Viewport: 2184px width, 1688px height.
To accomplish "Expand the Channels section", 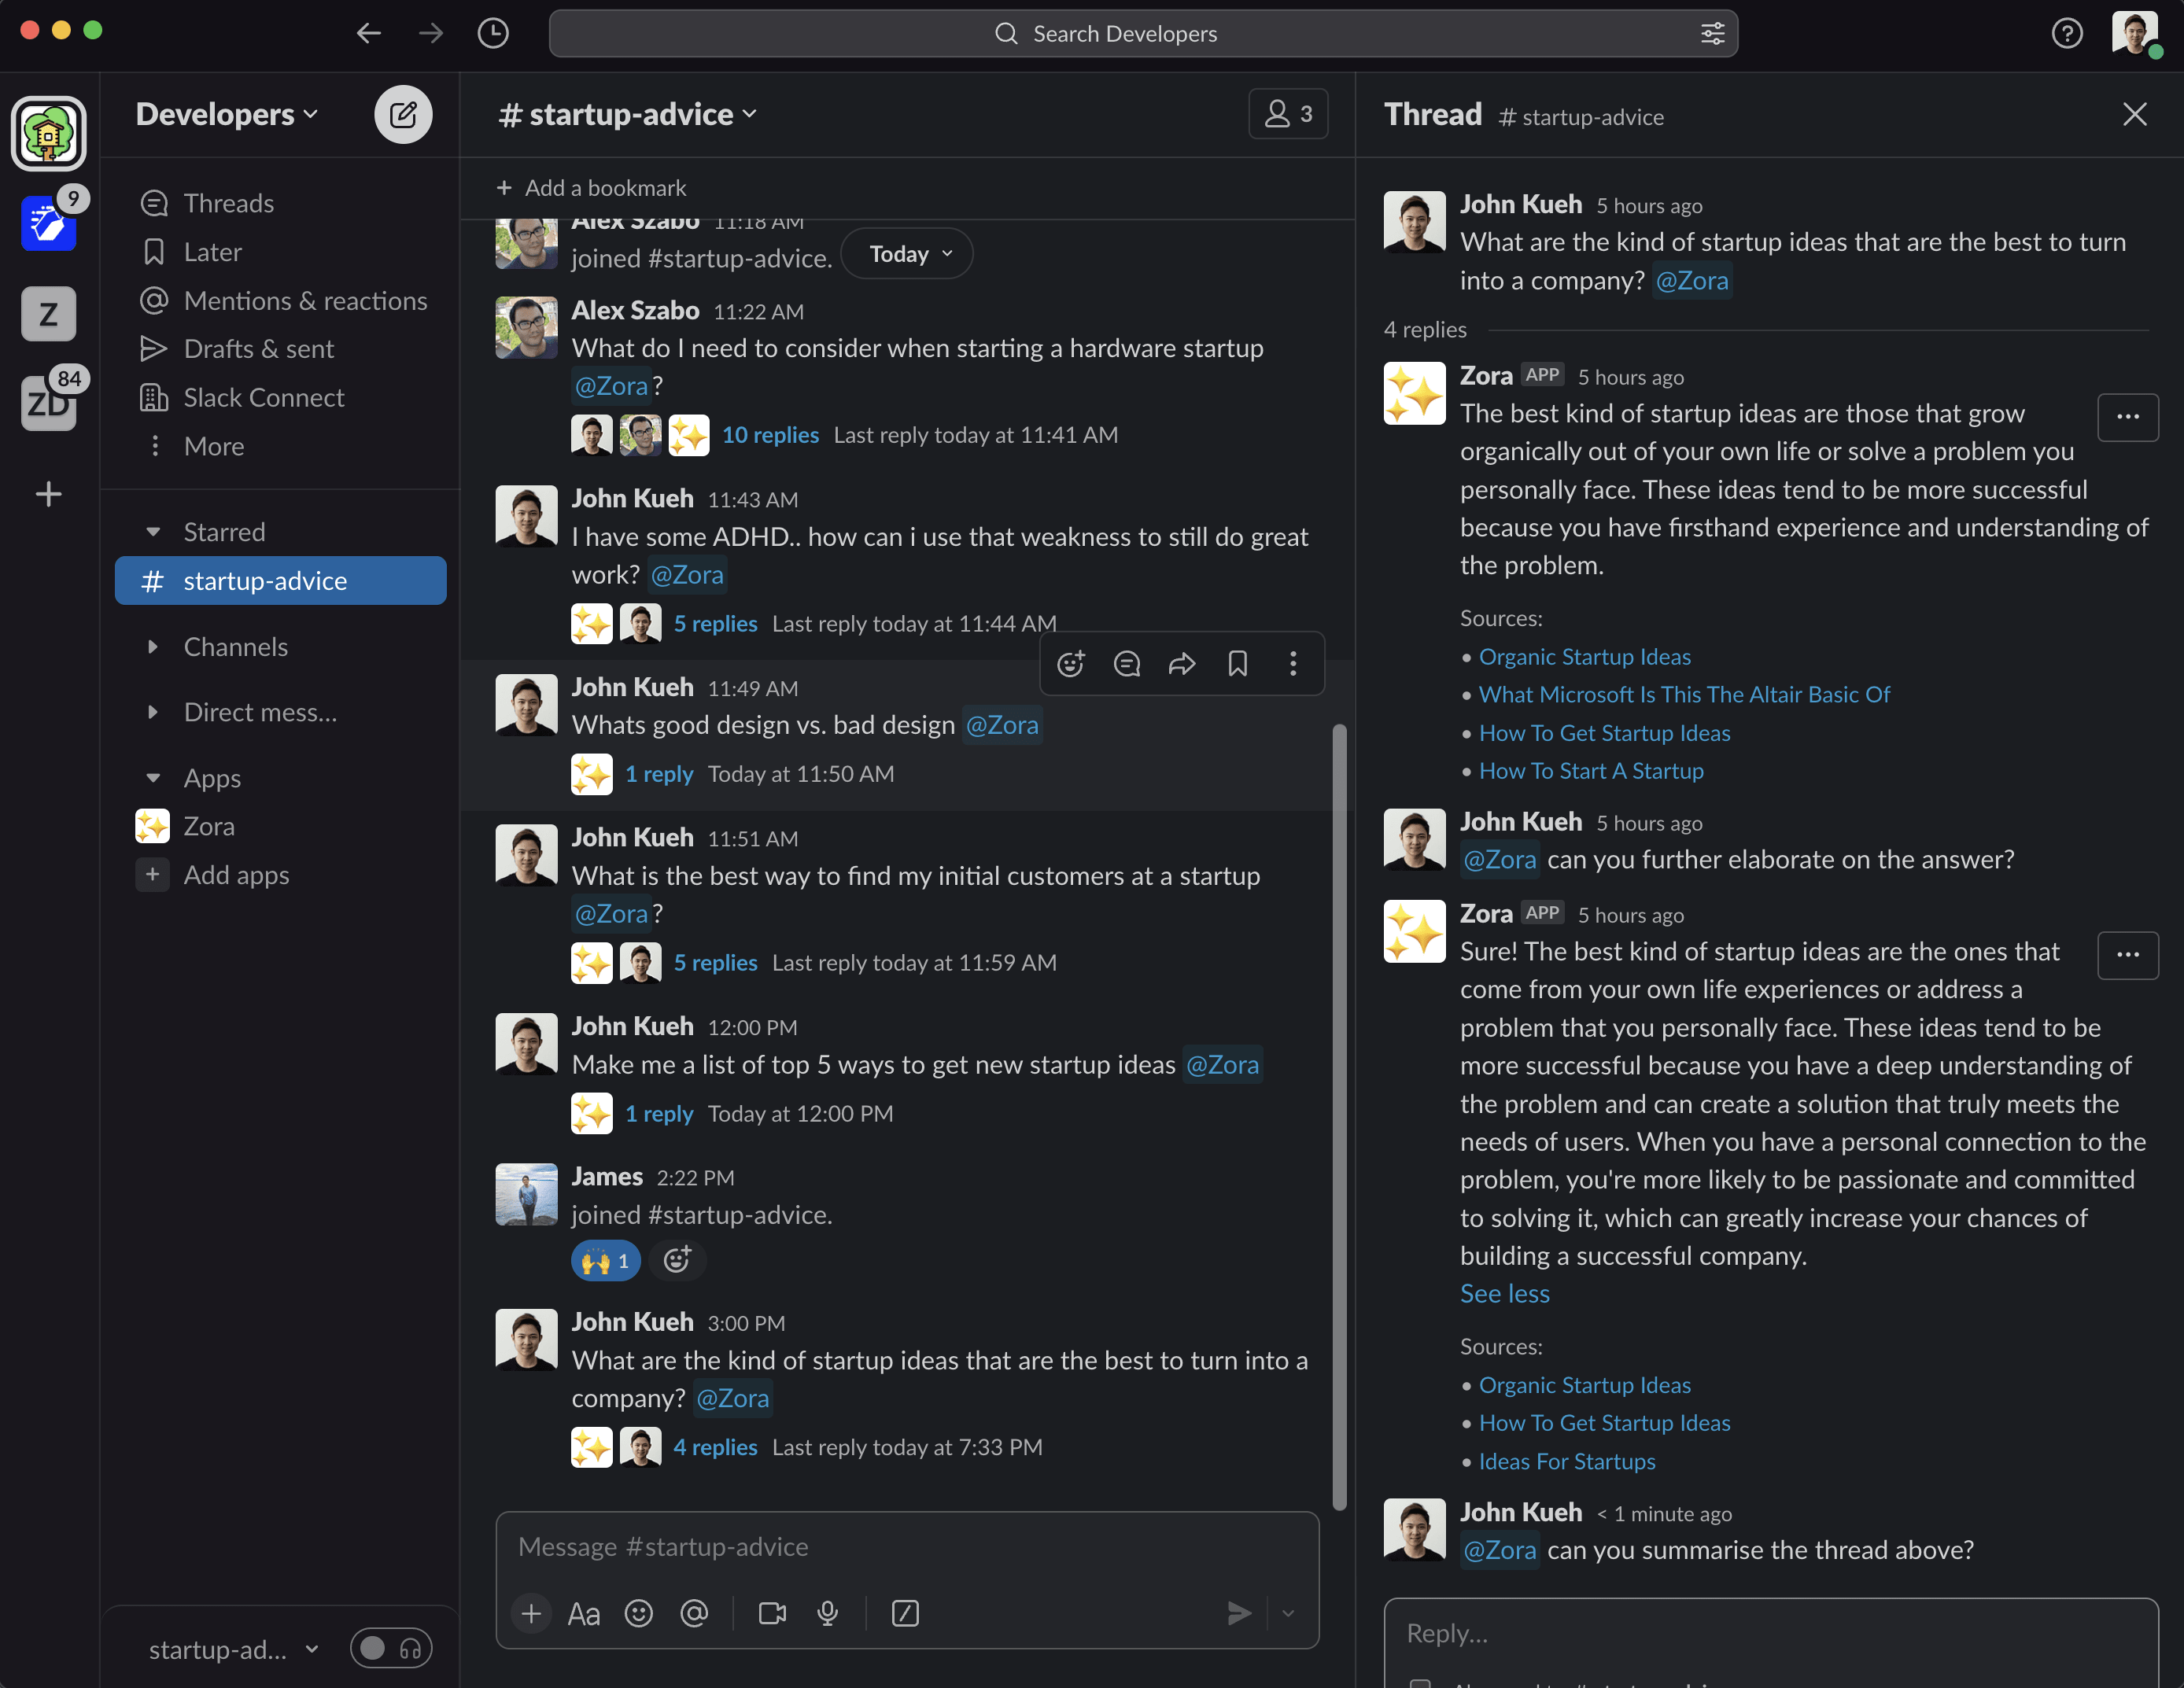I will point(153,647).
